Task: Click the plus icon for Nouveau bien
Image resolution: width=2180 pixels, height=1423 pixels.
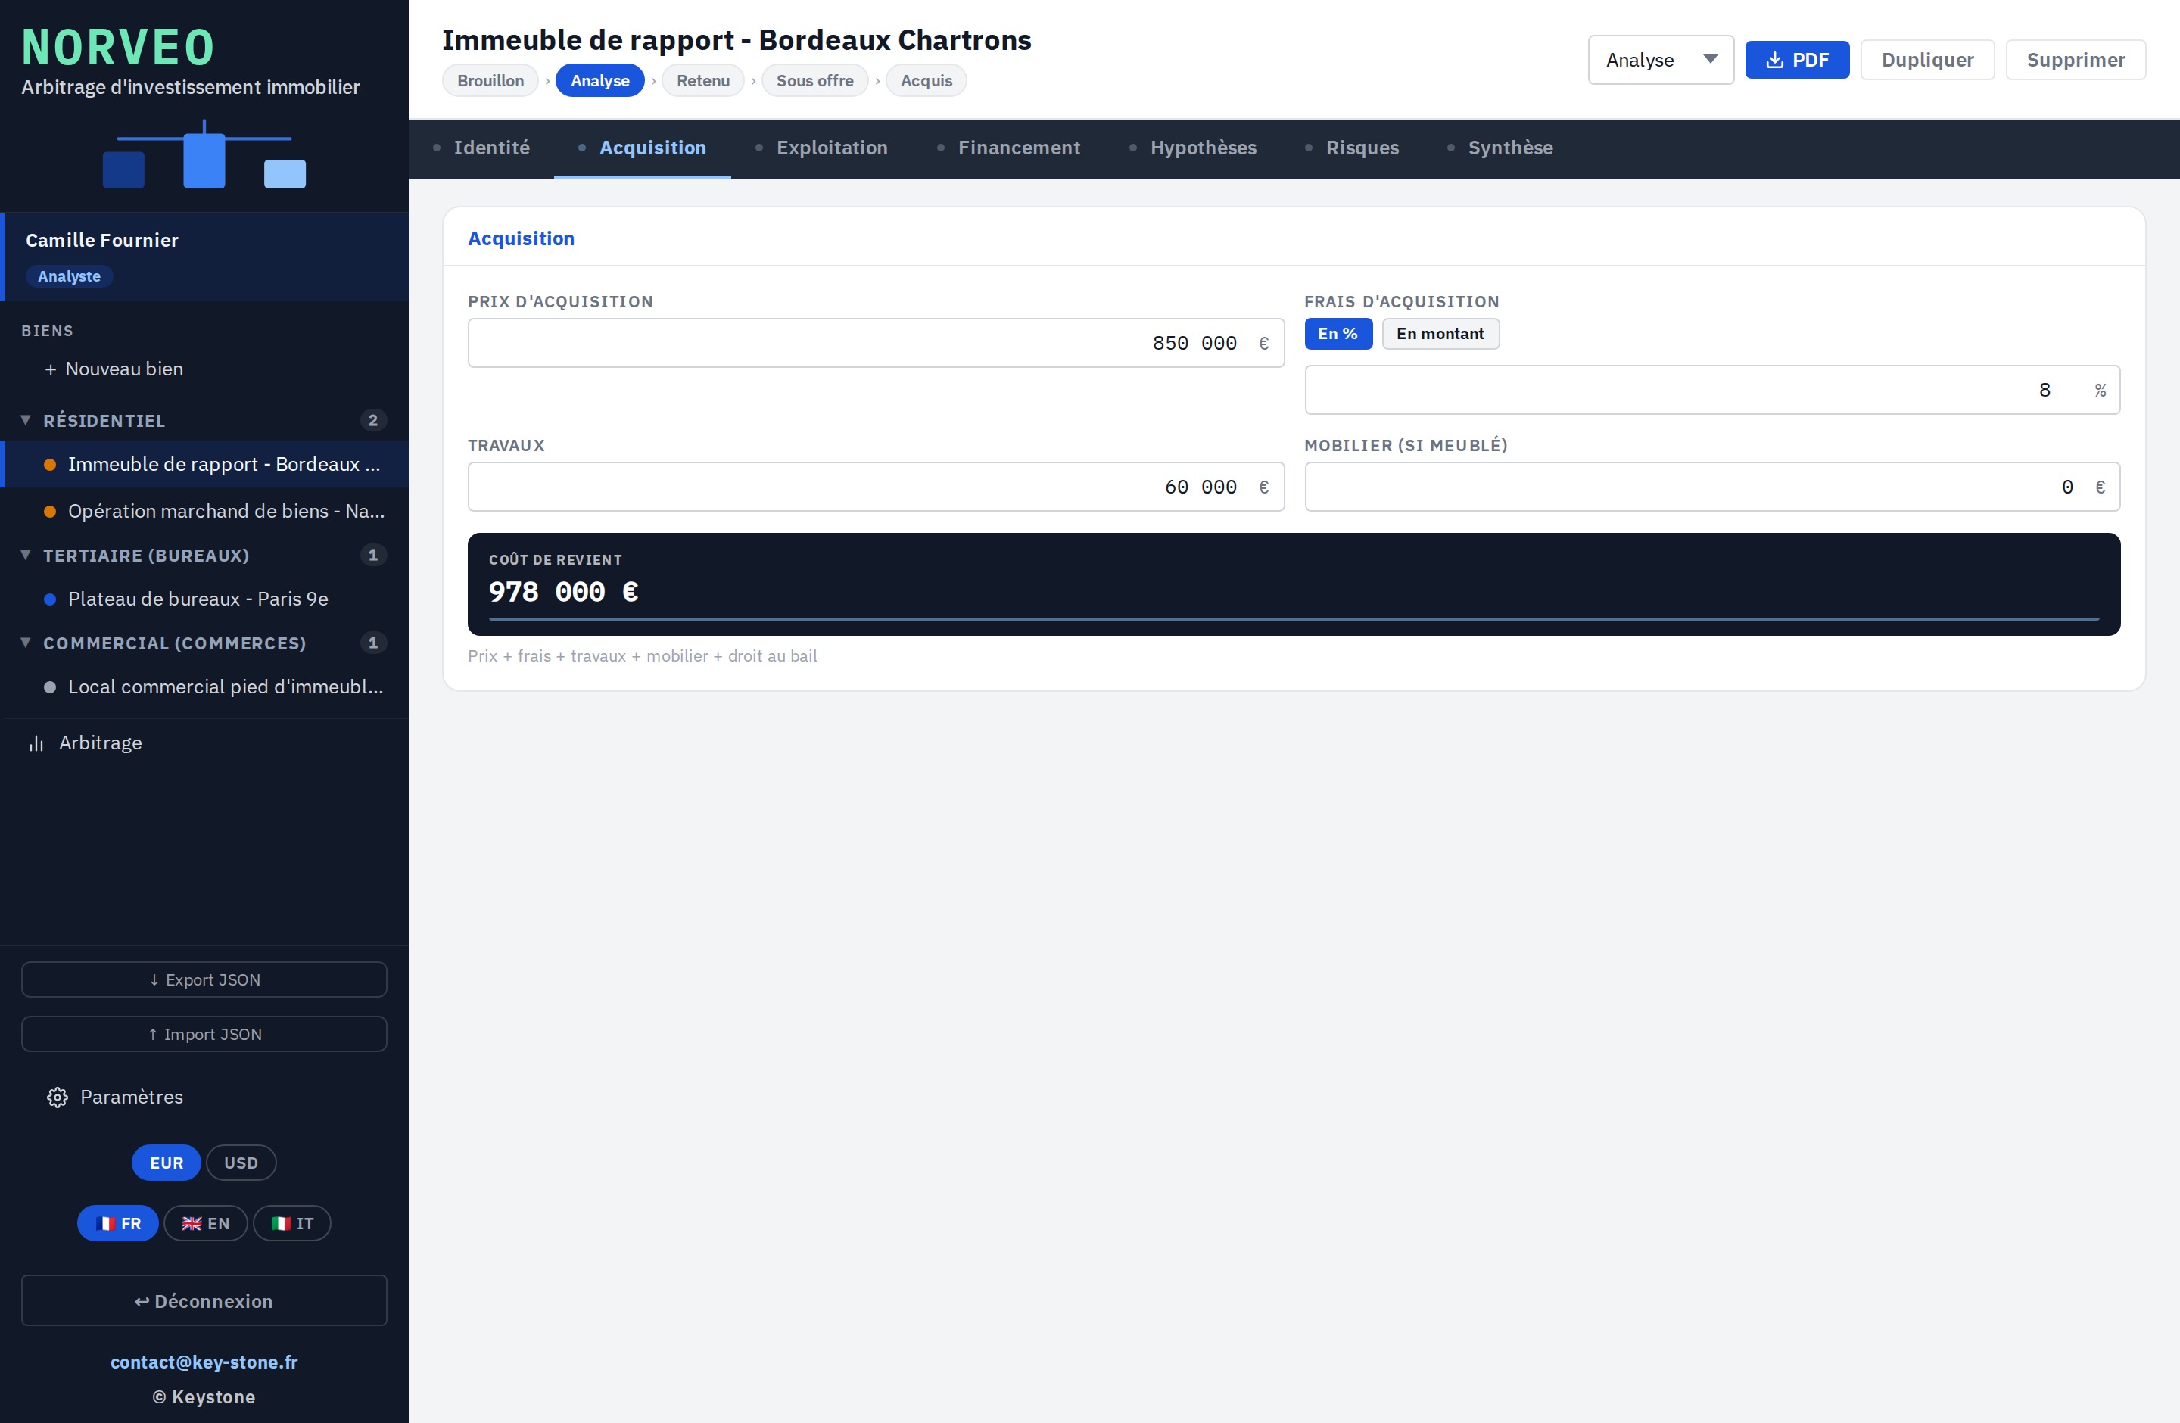Action: pyautogui.click(x=51, y=369)
